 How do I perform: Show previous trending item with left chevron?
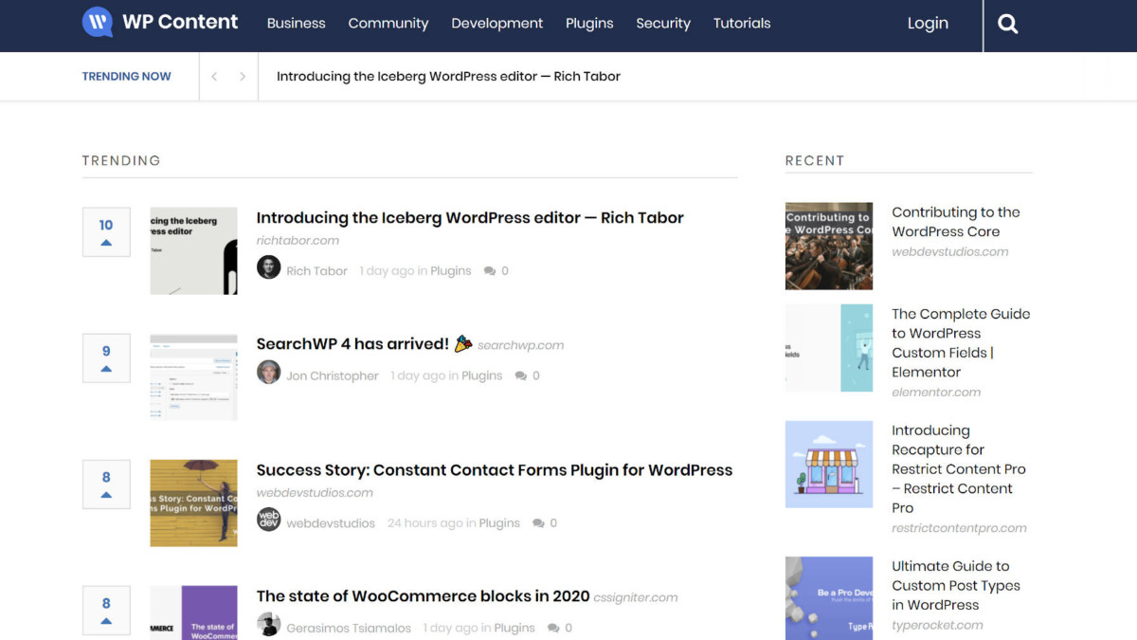click(x=214, y=77)
